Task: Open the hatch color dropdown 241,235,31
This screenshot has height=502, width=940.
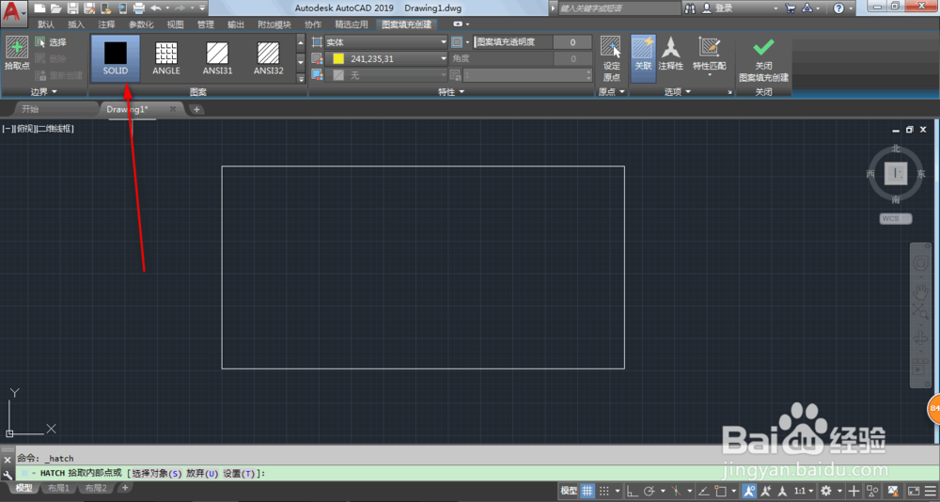Action: click(386, 59)
